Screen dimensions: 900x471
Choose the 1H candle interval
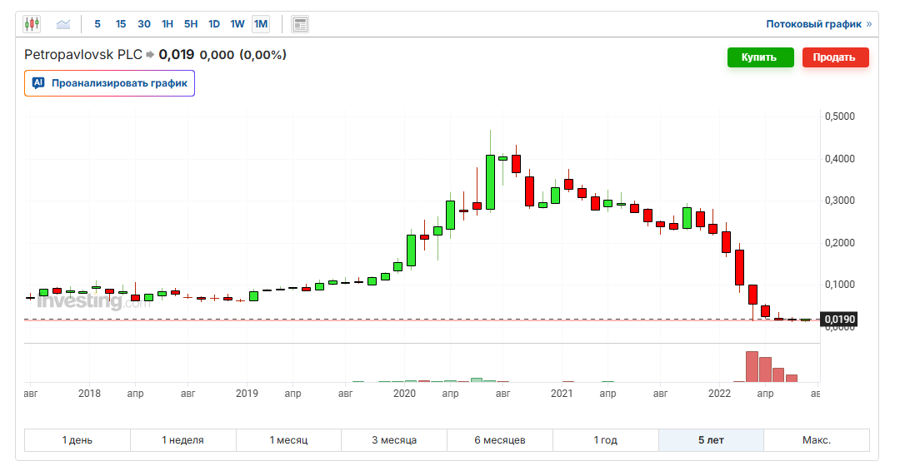tap(167, 24)
